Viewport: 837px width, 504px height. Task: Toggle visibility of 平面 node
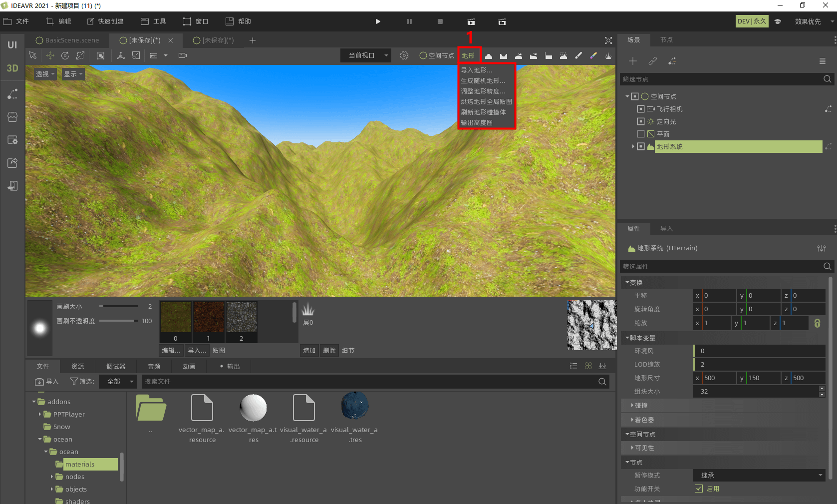click(641, 134)
